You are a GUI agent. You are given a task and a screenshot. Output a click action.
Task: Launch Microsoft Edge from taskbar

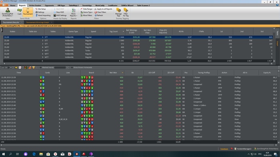[x=34, y=154]
